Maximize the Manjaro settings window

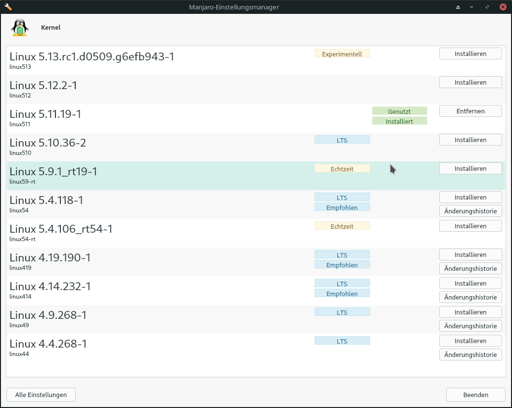[487, 7]
